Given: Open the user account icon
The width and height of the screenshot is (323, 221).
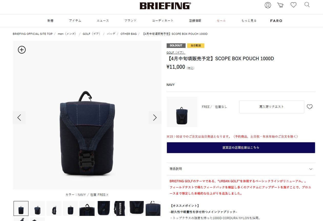Looking at the screenshot, I should pos(268,5).
